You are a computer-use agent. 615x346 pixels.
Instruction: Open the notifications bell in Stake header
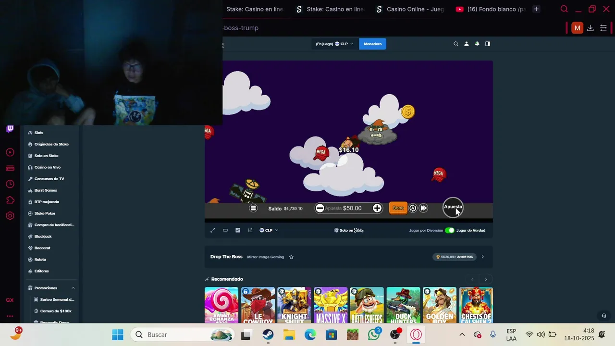[477, 44]
